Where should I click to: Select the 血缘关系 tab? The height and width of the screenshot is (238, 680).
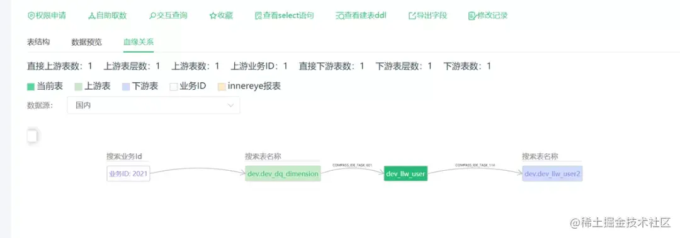click(139, 42)
